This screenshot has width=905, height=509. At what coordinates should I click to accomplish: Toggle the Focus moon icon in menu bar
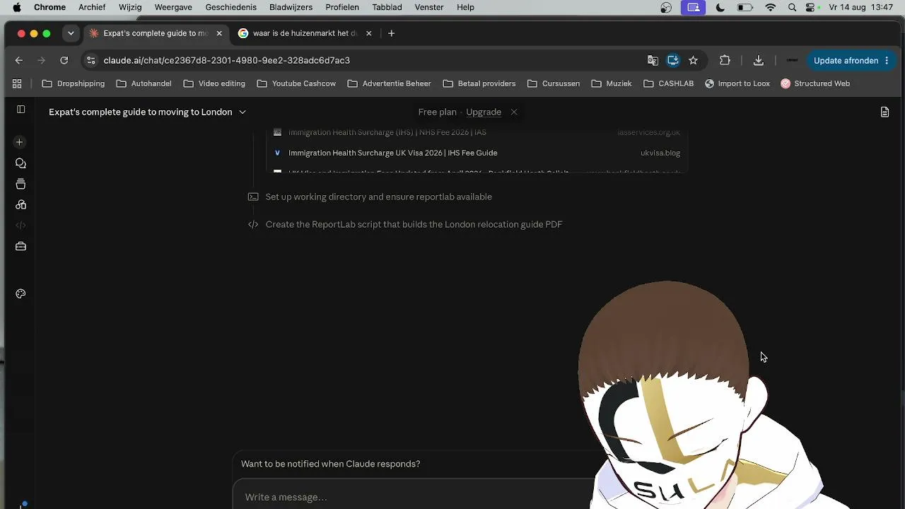click(720, 7)
